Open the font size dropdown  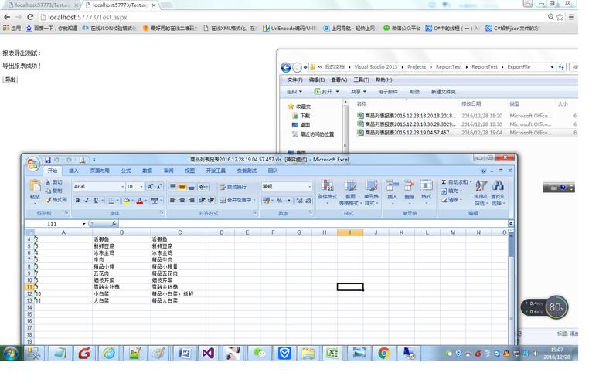(x=141, y=187)
